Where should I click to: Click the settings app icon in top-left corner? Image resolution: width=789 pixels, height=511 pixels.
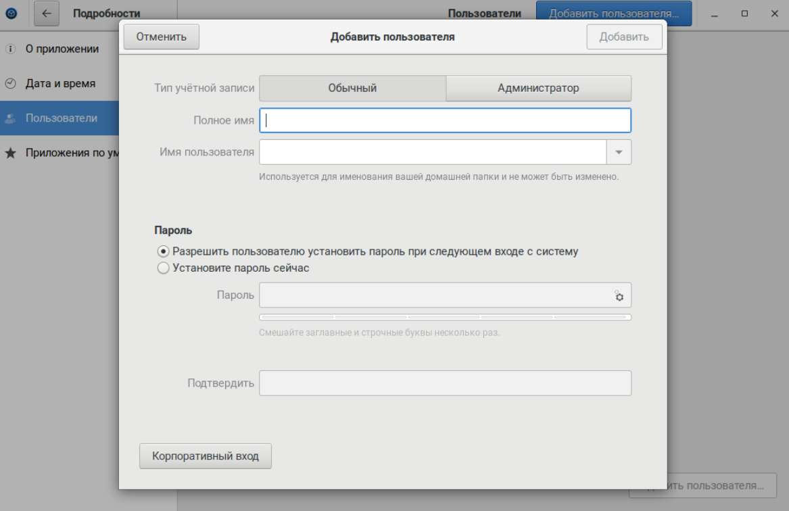click(x=11, y=14)
